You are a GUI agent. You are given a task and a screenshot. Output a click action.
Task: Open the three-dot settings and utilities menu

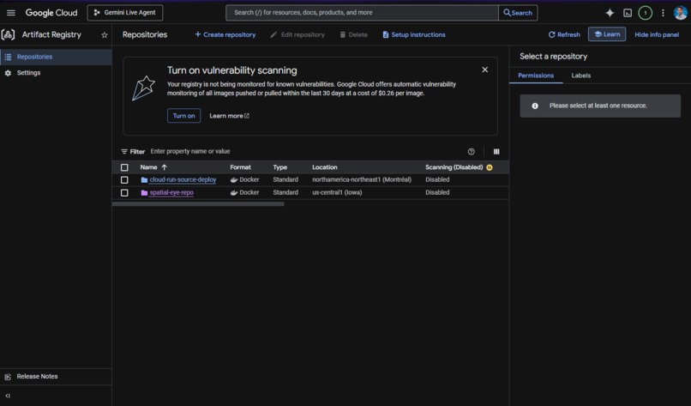click(x=663, y=13)
